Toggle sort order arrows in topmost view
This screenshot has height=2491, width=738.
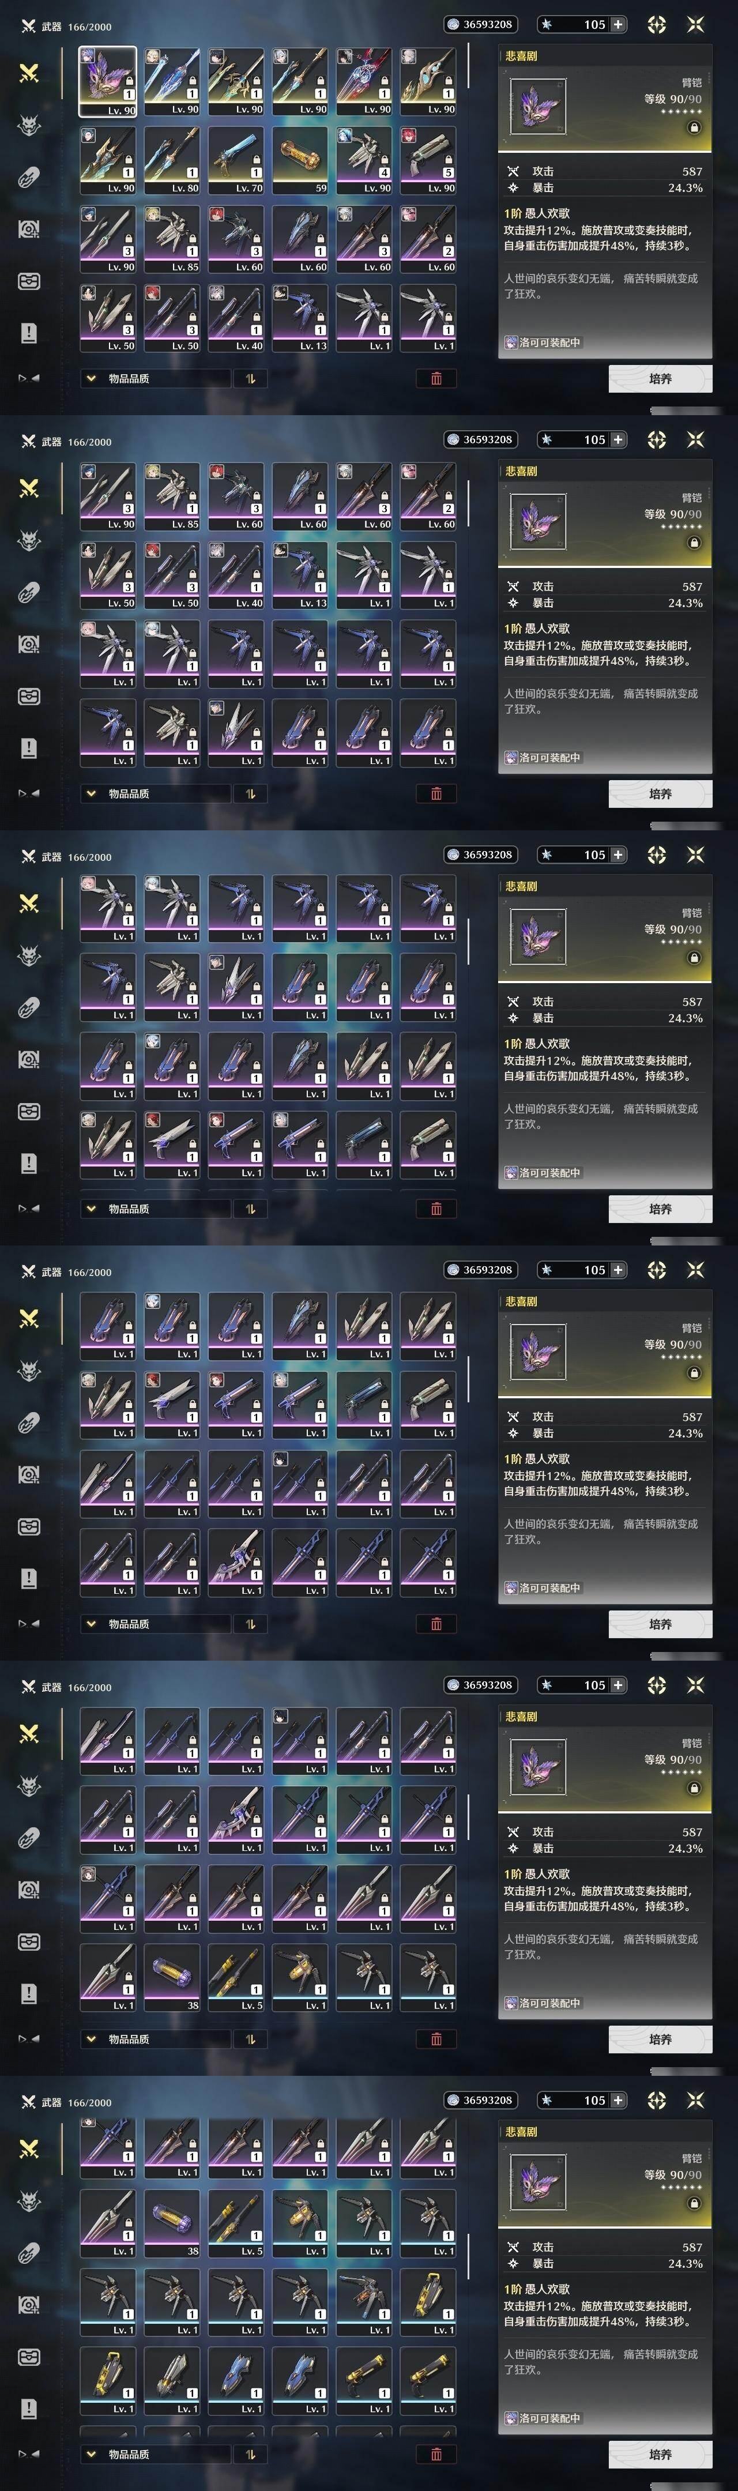pyautogui.click(x=250, y=378)
